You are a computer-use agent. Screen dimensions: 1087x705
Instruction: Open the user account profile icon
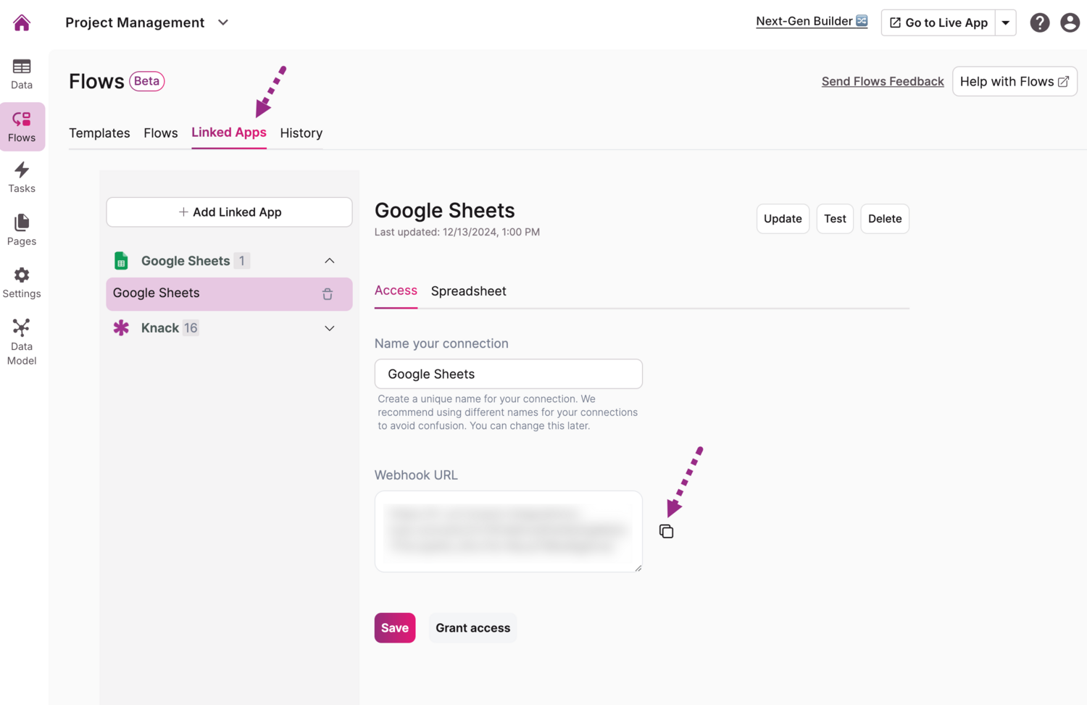pos(1070,22)
